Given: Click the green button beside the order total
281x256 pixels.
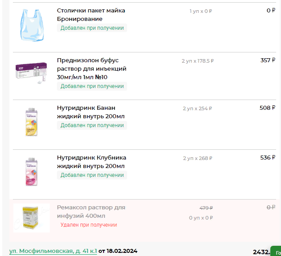Looking at the screenshot, I should point(276,251).
